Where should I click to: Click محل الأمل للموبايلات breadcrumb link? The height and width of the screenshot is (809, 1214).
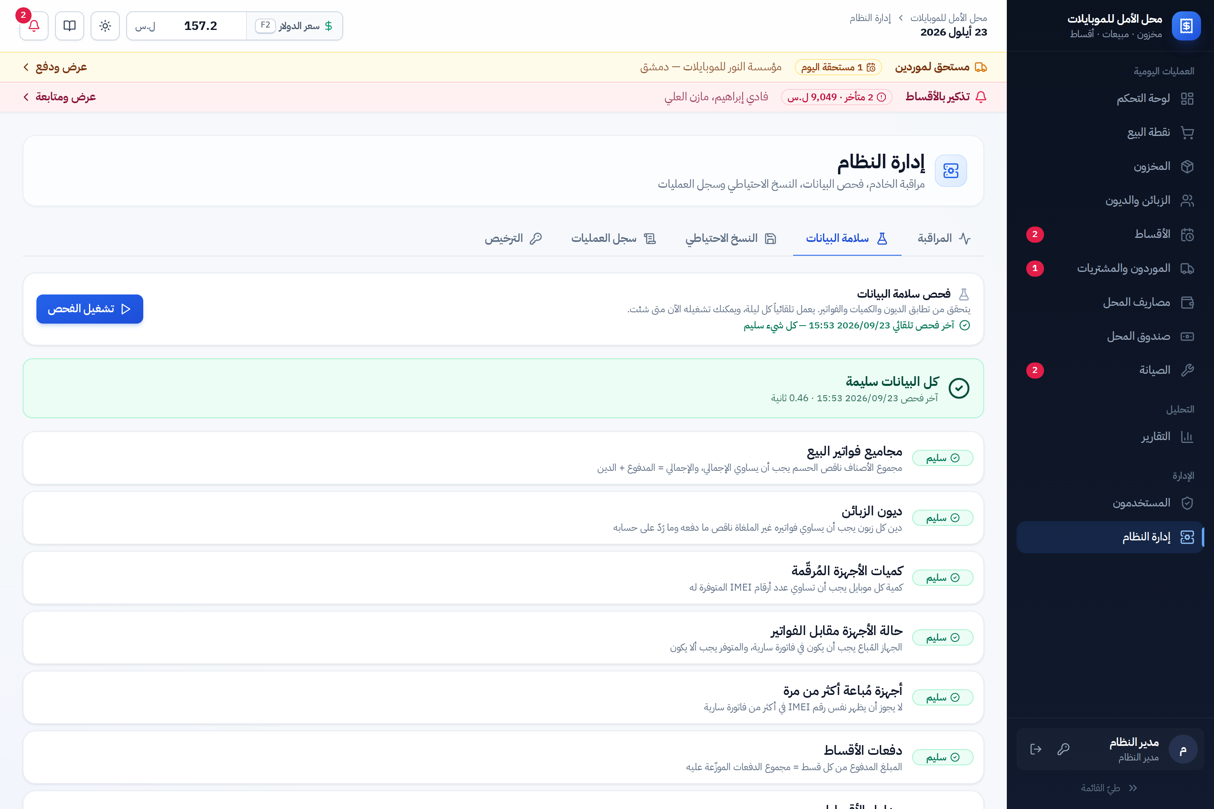pos(949,18)
